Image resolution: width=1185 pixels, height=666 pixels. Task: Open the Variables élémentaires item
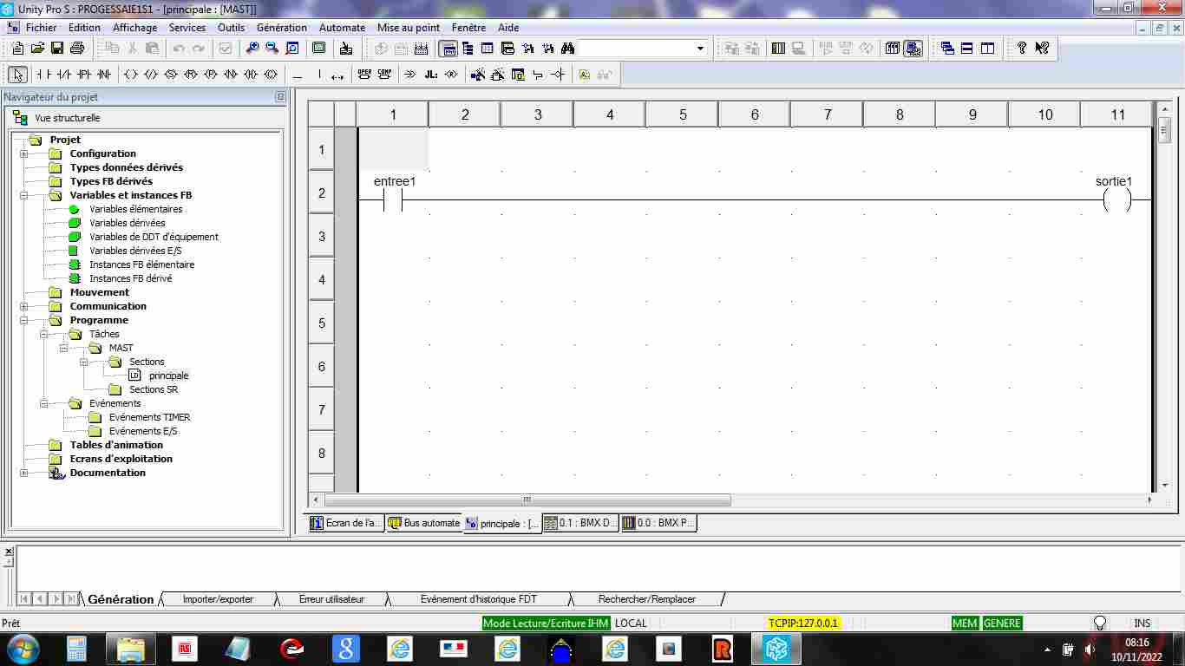135,209
